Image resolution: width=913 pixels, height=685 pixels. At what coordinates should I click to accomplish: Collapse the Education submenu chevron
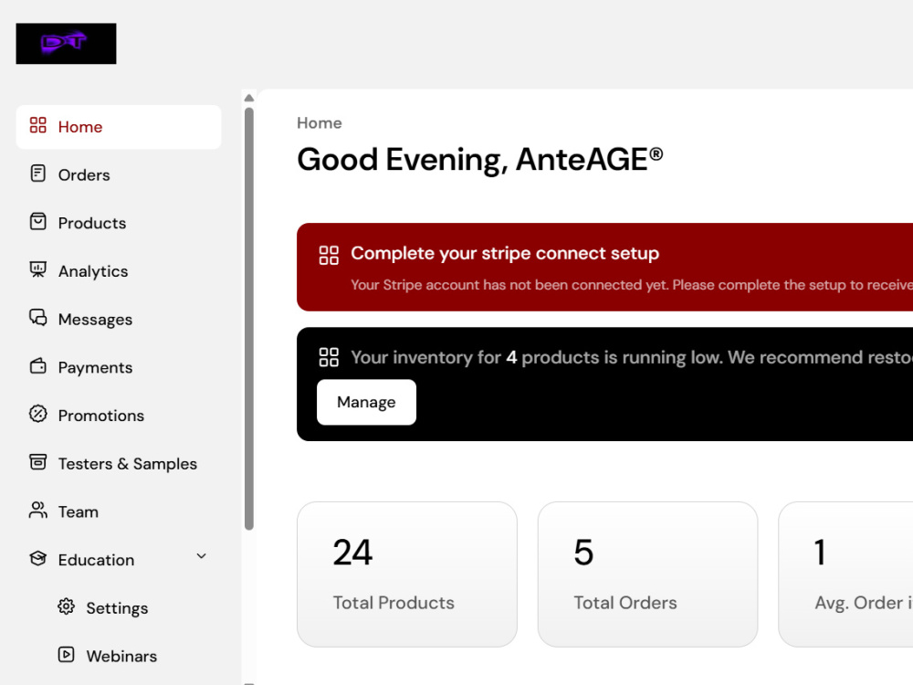click(202, 556)
